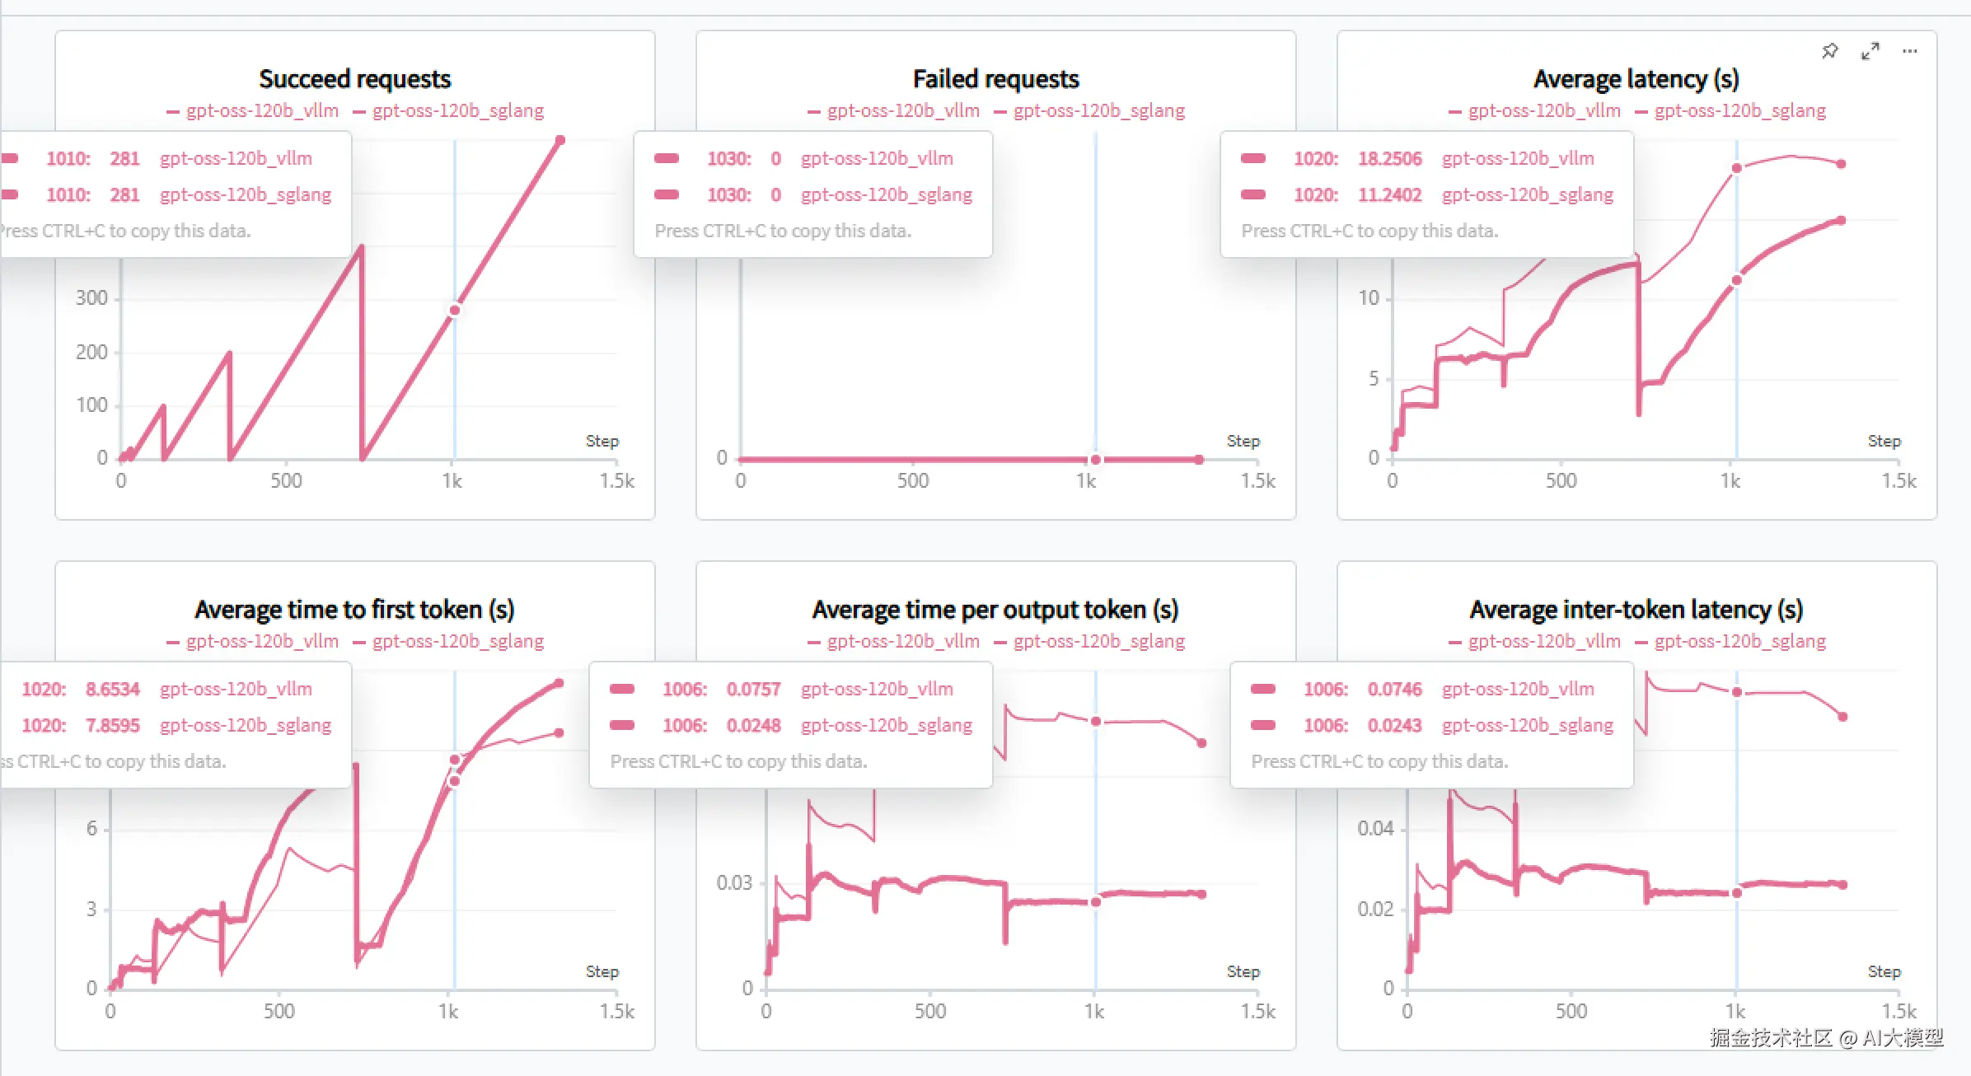This screenshot has height=1076, width=1971.
Task: Click vllm color swatch in Average latency tooltip
Action: [x=1253, y=158]
